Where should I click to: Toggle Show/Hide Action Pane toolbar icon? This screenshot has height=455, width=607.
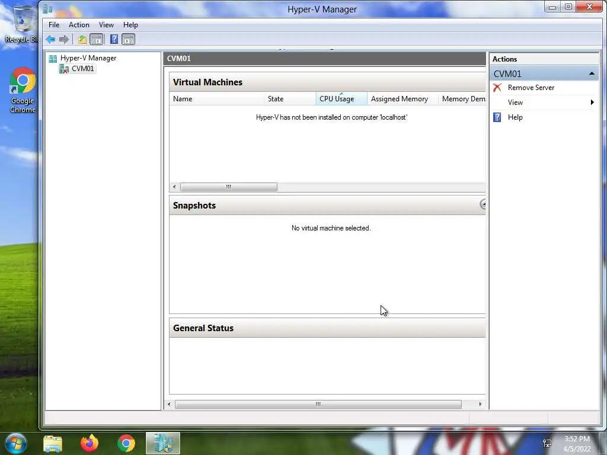(x=128, y=39)
